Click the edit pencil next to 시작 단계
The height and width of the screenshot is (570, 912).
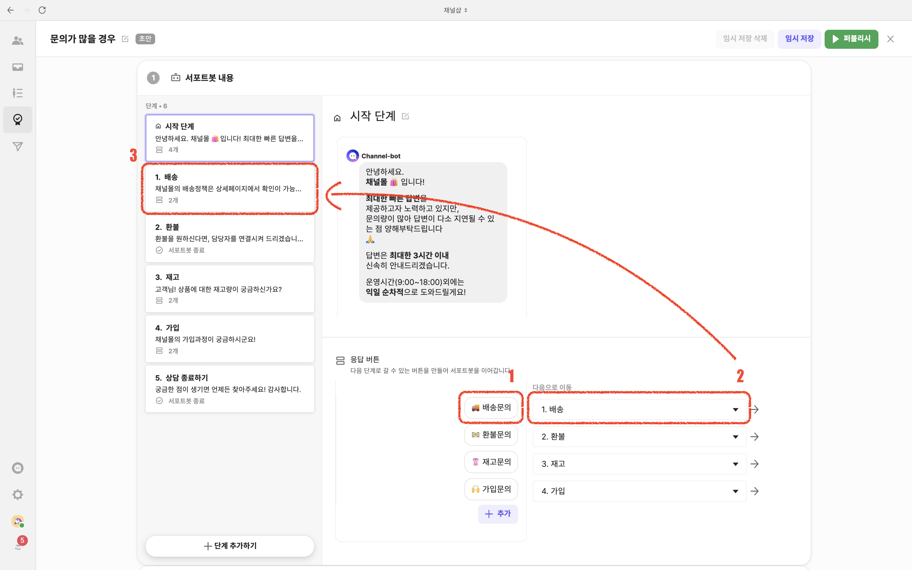click(405, 116)
